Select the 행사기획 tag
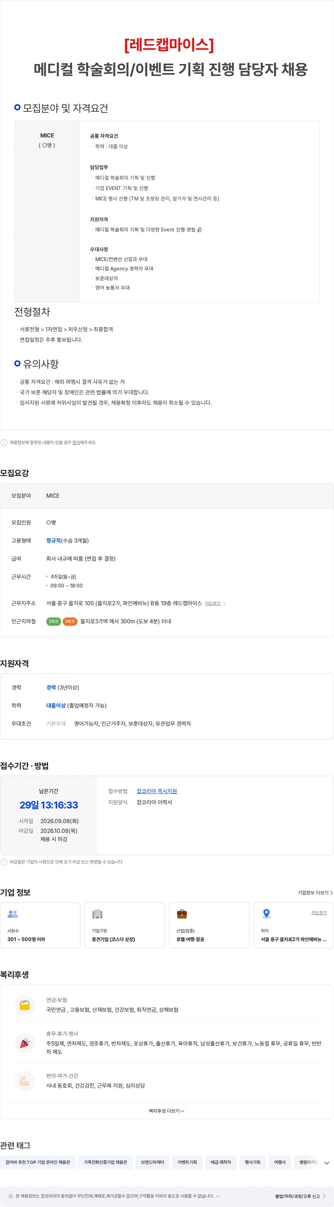The height and width of the screenshot is (1207, 334). click(x=253, y=1162)
